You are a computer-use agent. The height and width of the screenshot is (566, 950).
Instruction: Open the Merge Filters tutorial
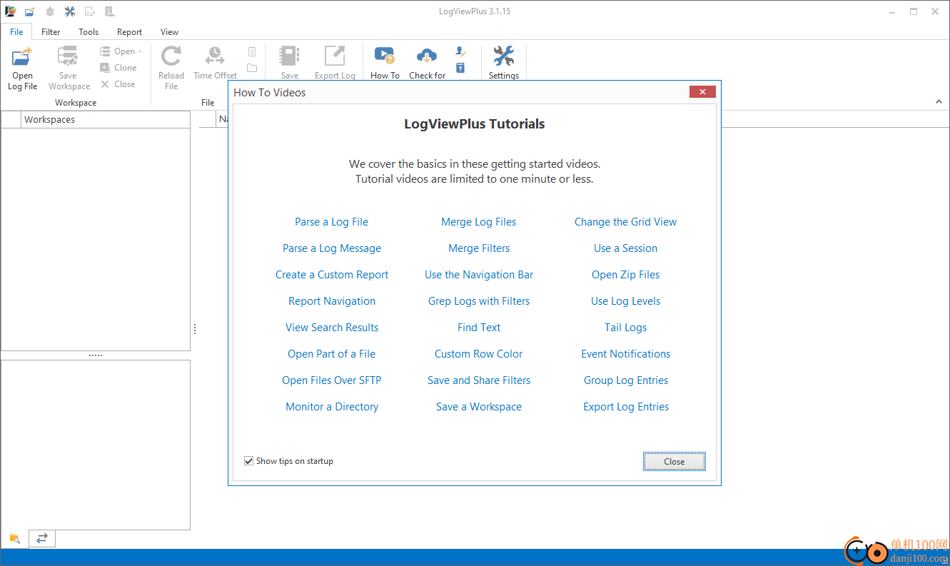479,248
